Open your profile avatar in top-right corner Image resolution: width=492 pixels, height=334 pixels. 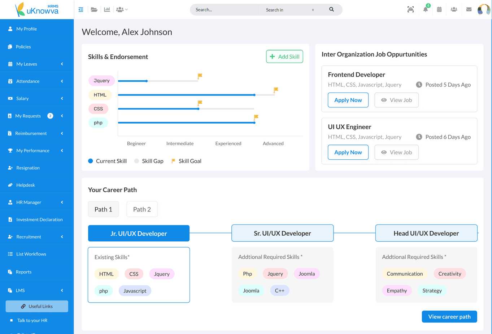pos(484,10)
